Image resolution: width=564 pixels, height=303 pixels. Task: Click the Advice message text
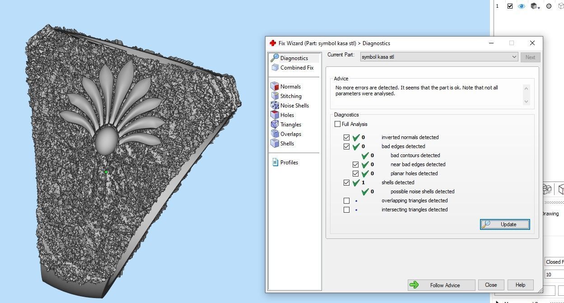(x=416, y=91)
